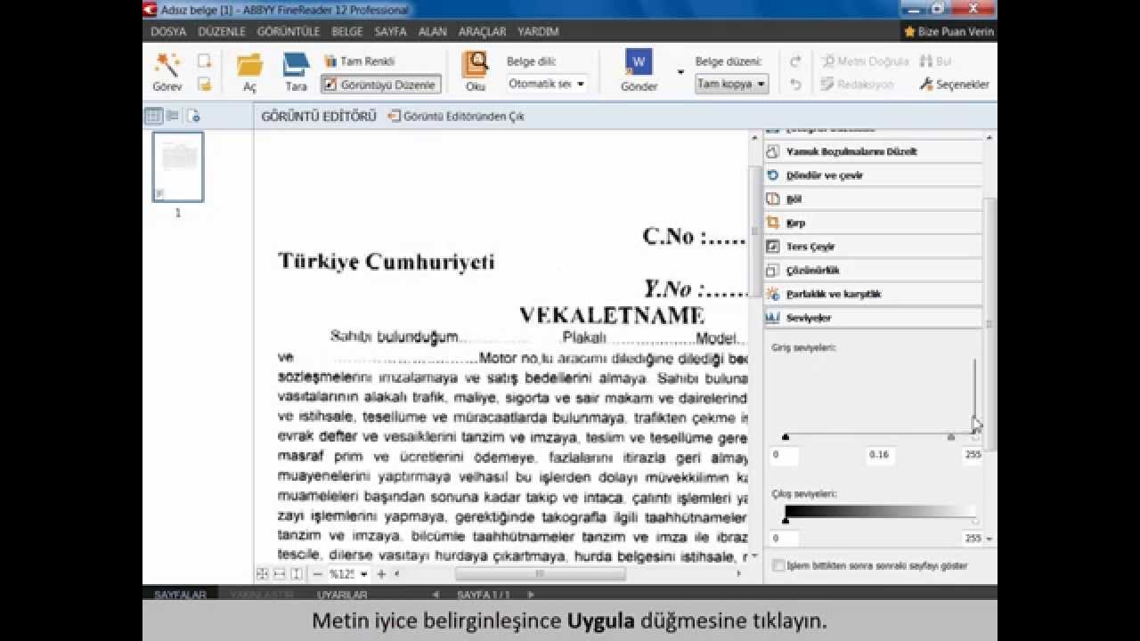This screenshot has width=1140, height=641.
Task: Click the Bul search button
Action: (x=936, y=61)
